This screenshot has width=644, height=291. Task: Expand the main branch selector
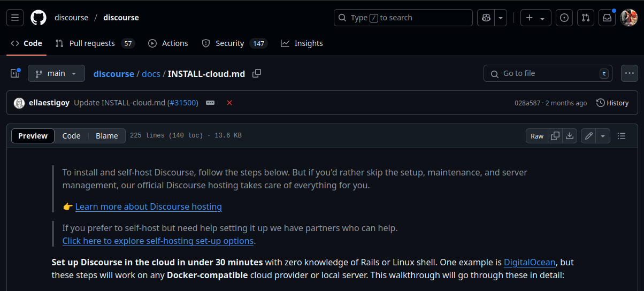(x=56, y=73)
